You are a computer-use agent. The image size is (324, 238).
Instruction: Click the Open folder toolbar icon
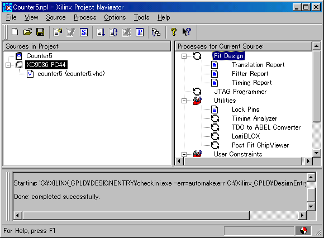pos(27,32)
